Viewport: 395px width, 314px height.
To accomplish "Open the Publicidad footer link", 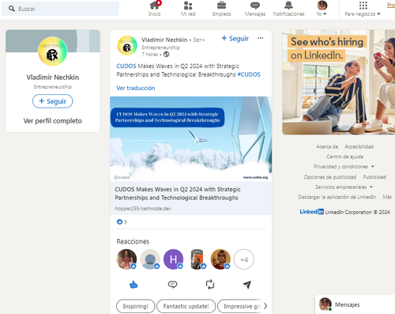I will pos(374,177).
